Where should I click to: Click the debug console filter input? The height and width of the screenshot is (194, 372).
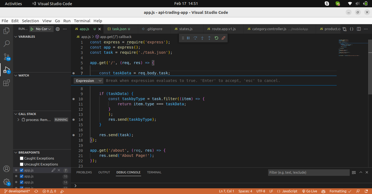[x=308, y=173]
